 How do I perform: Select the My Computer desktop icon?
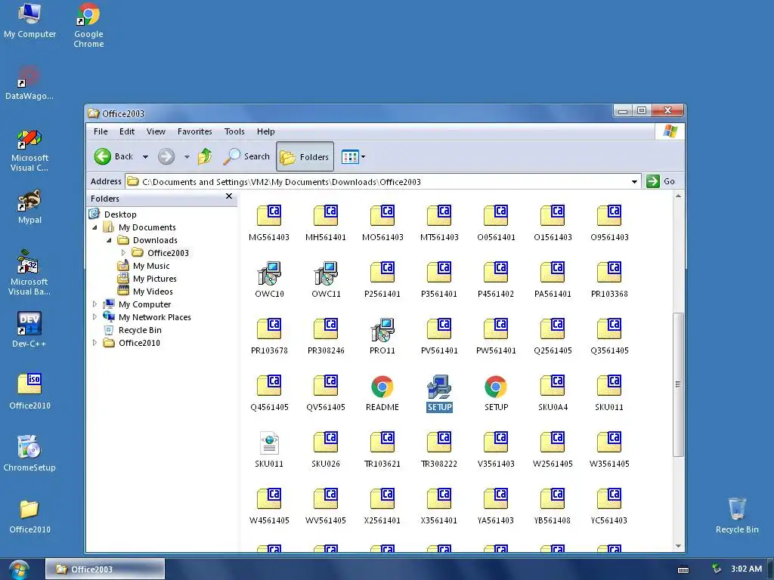pyautogui.click(x=29, y=20)
